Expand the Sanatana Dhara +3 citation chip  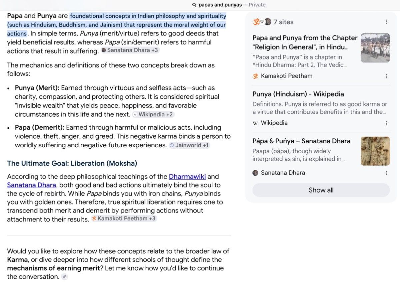[x=130, y=51]
